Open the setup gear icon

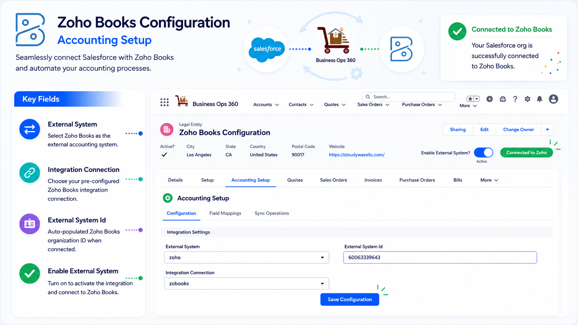527,99
